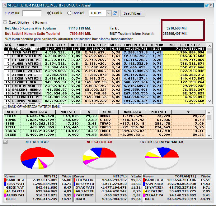Select the PUSULA YATIRI row
The width and height of the screenshot is (216, 206).
click(x=105, y=71)
